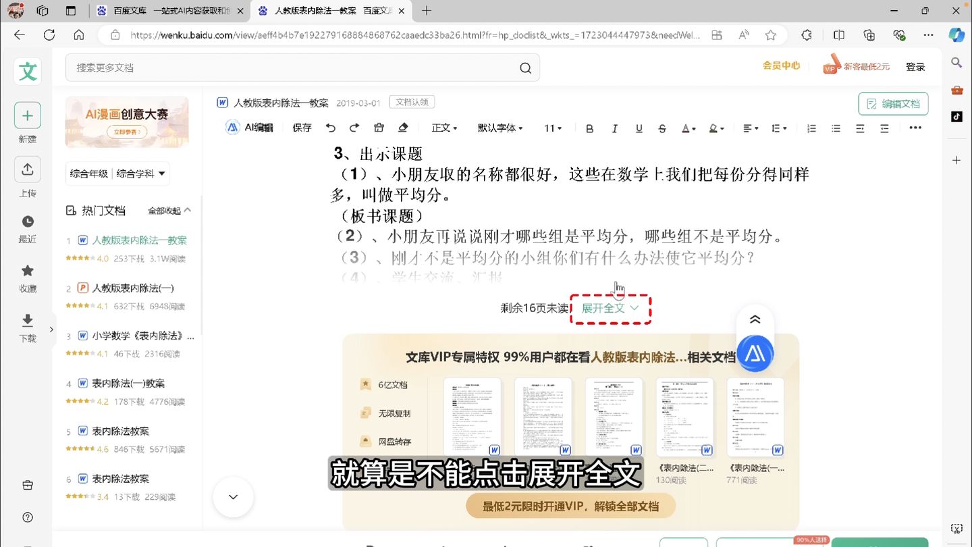Toggle italic formatting
Image resolution: width=972 pixels, height=547 pixels.
pos(614,128)
